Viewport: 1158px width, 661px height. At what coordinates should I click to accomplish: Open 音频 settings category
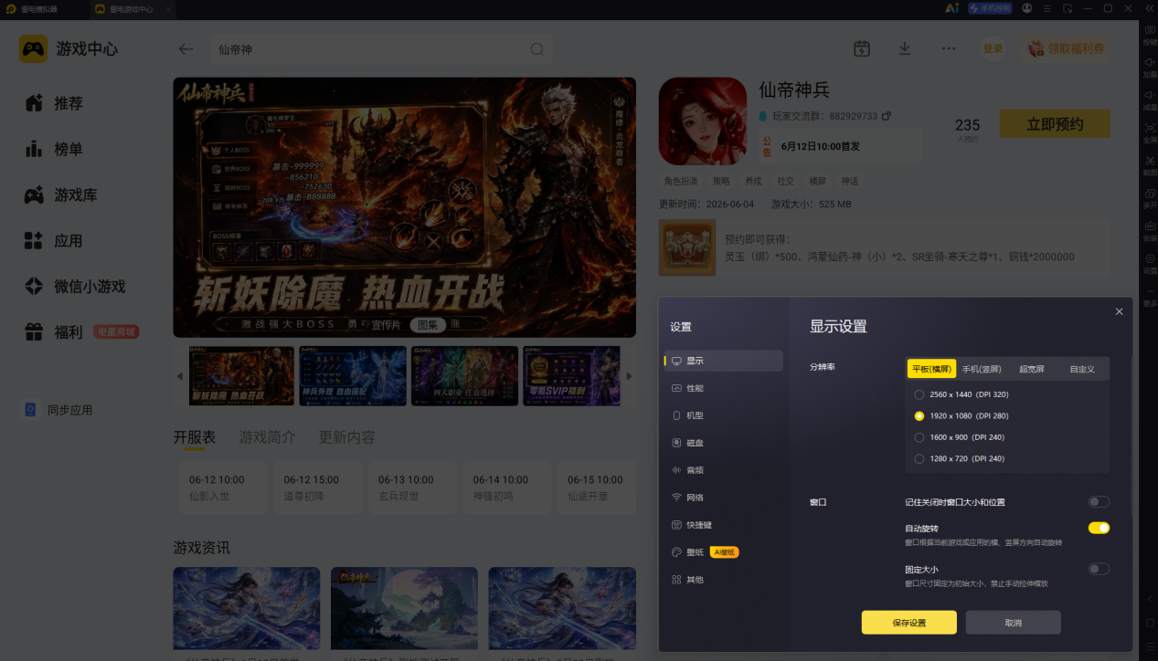point(724,470)
